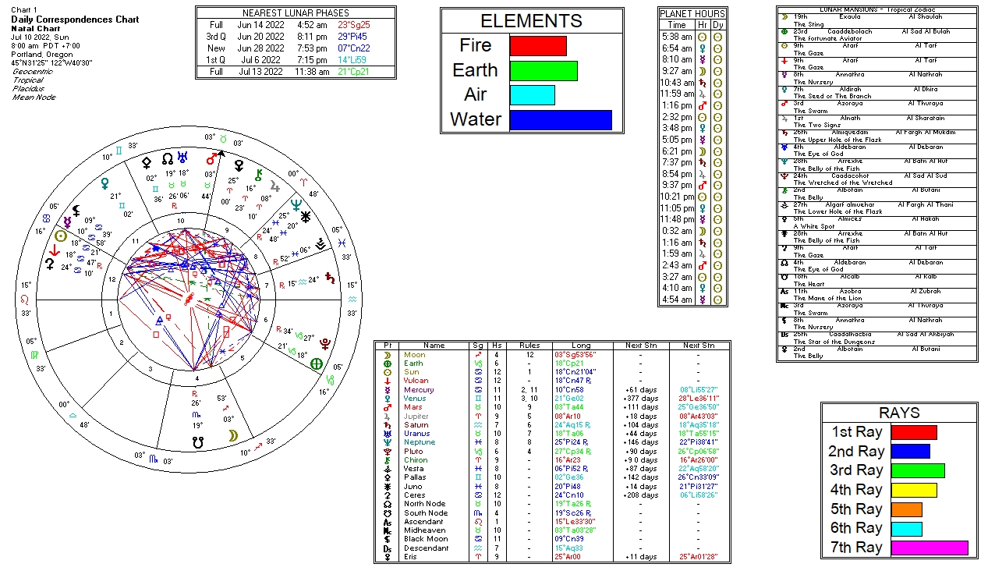Select the Saturn glyph in the planet table
Viewport: 988px width, 578px height.
click(388, 424)
